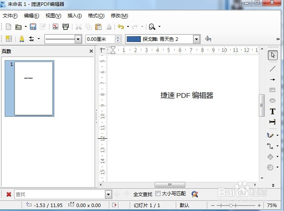The height and width of the screenshot is (211, 284).
Task: Select the Text T tool
Action: click(273, 111)
